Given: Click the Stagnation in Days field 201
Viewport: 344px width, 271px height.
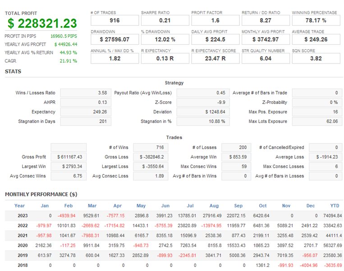Looking at the screenshot, I should click(86, 121).
